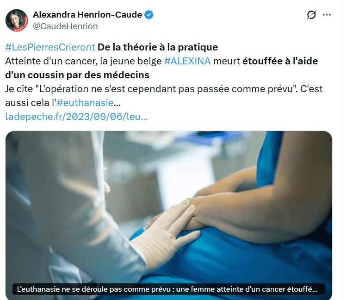Visit the @CaudeHenrion handle
The height and width of the screenshot is (300, 346).
[65, 26]
